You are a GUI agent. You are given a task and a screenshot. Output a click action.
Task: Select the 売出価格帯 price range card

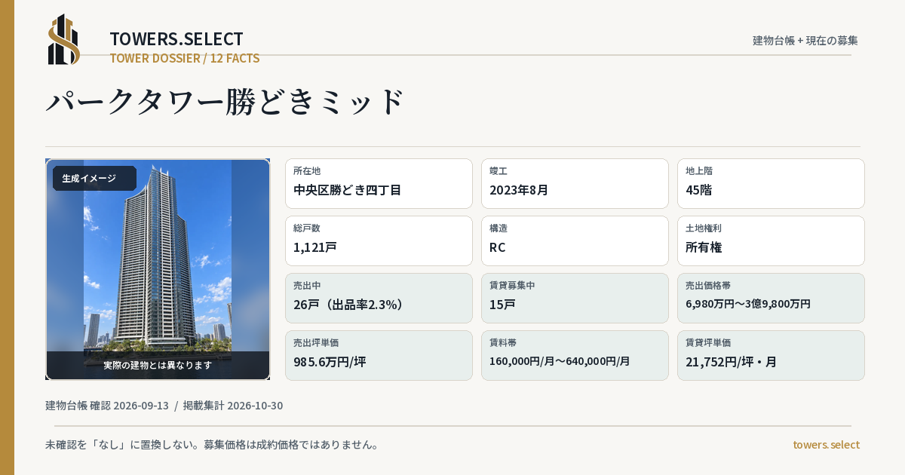click(771, 298)
